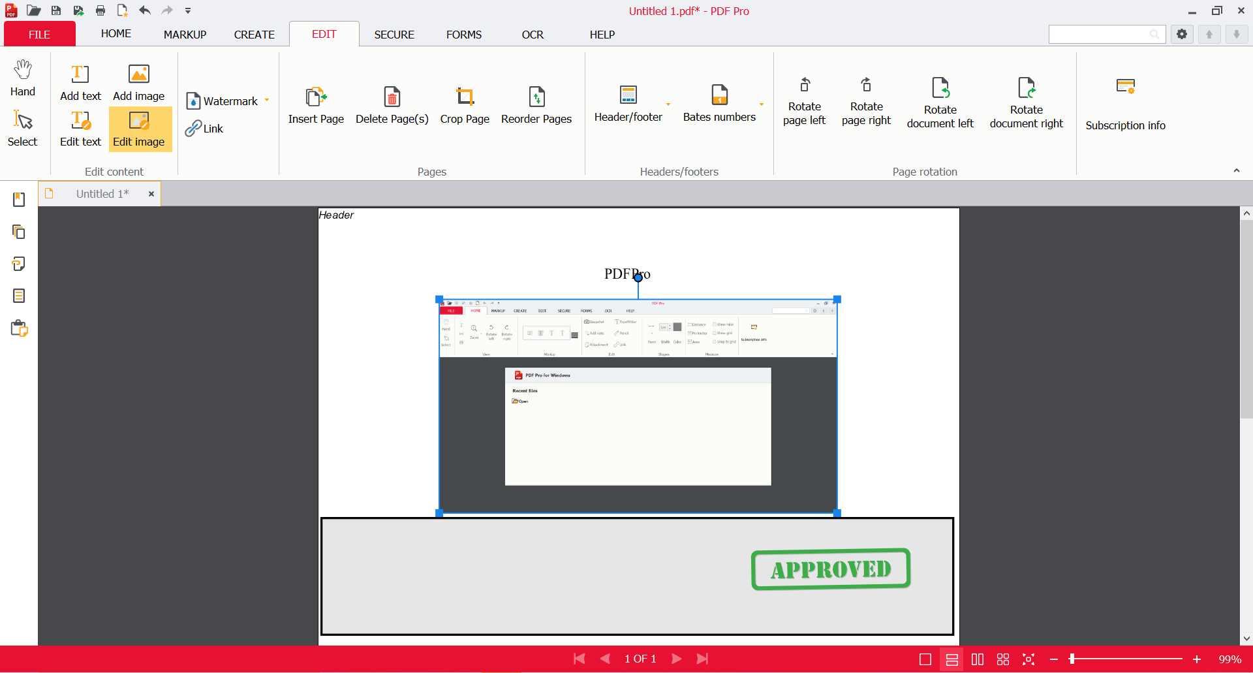Click Insert Page
Screen dimensions: 1253x673
coord(316,105)
